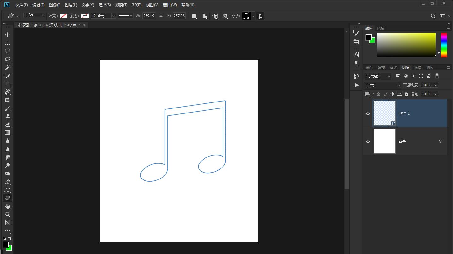The image size is (453, 254).
Task: Select the Zoom tool
Action: pos(8,214)
